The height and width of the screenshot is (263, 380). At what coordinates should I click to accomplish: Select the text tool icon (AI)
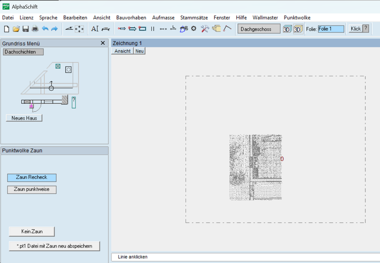95,29
